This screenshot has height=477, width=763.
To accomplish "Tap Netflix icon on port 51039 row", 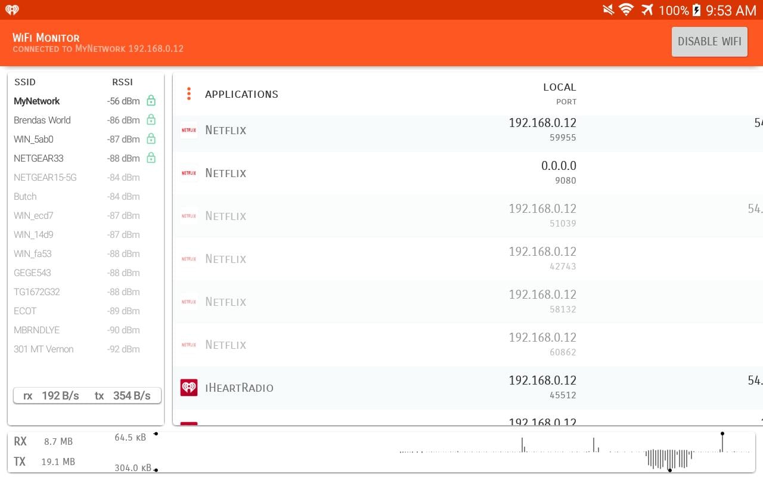I will (x=189, y=216).
